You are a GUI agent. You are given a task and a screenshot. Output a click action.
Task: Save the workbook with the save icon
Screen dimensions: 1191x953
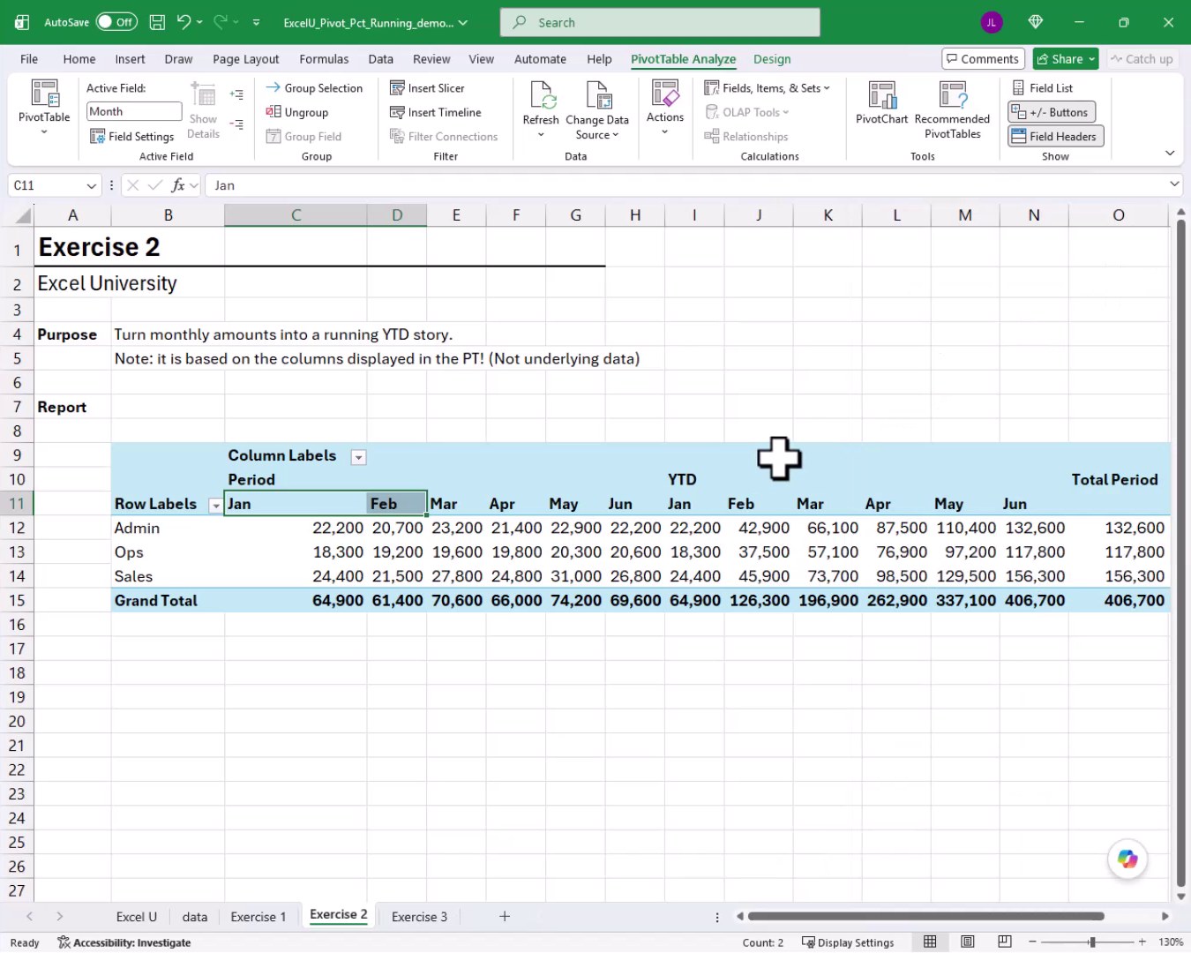tap(157, 22)
